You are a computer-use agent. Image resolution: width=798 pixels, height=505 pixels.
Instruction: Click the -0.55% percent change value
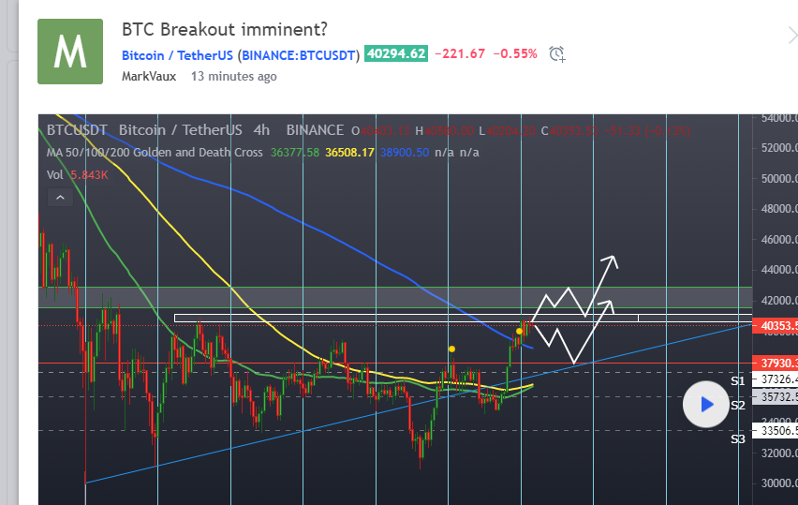click(515, 54)
